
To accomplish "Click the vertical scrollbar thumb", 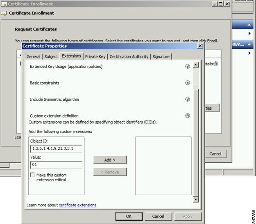I will [196, 143].
